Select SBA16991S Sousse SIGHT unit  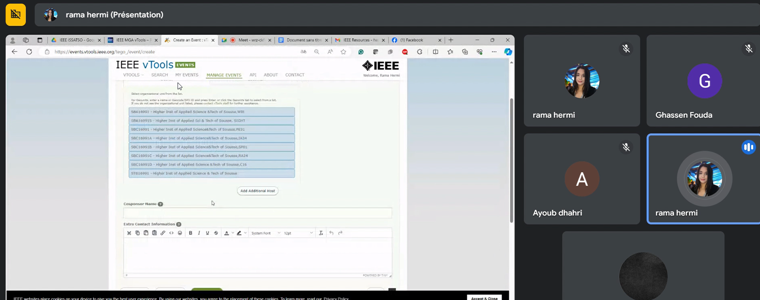[x=212, y=120]
